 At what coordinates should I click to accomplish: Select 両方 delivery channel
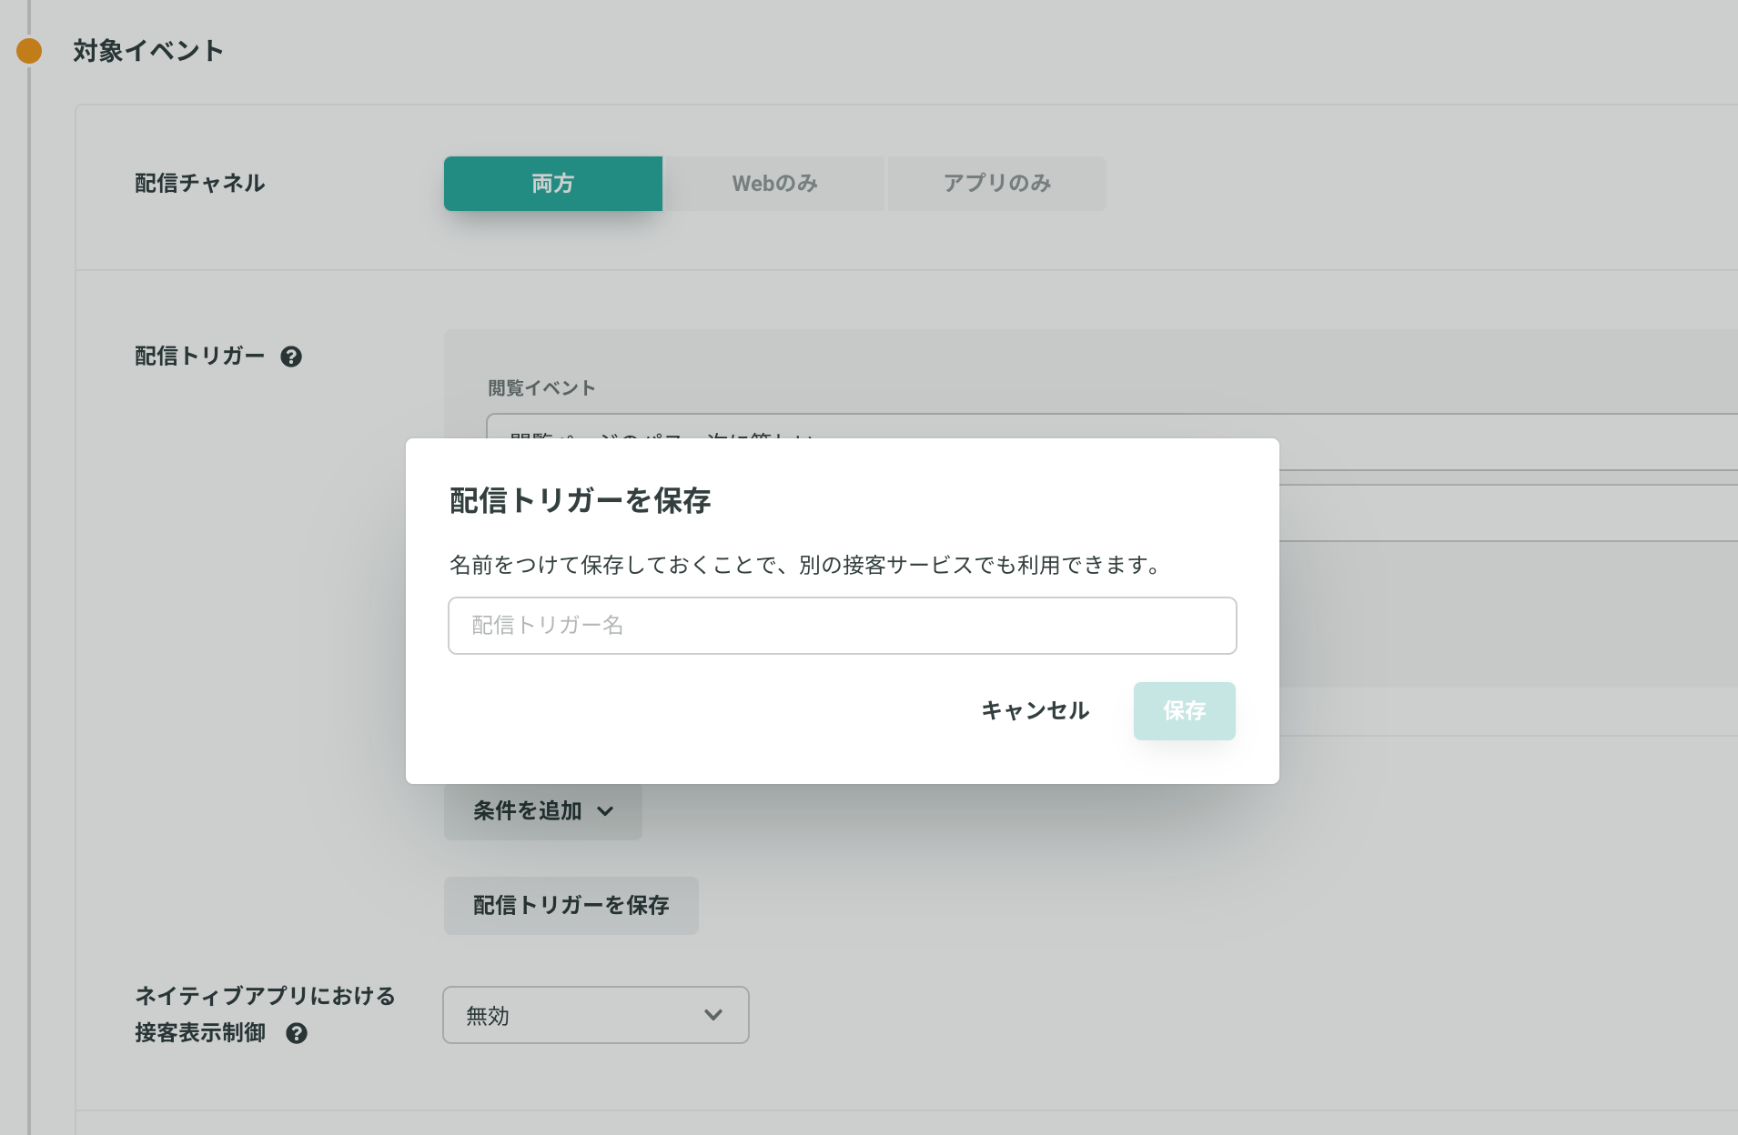pos(552,184)
